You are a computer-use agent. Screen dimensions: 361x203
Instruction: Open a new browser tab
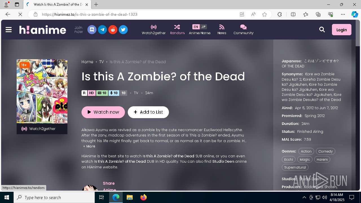pos(96,5)
